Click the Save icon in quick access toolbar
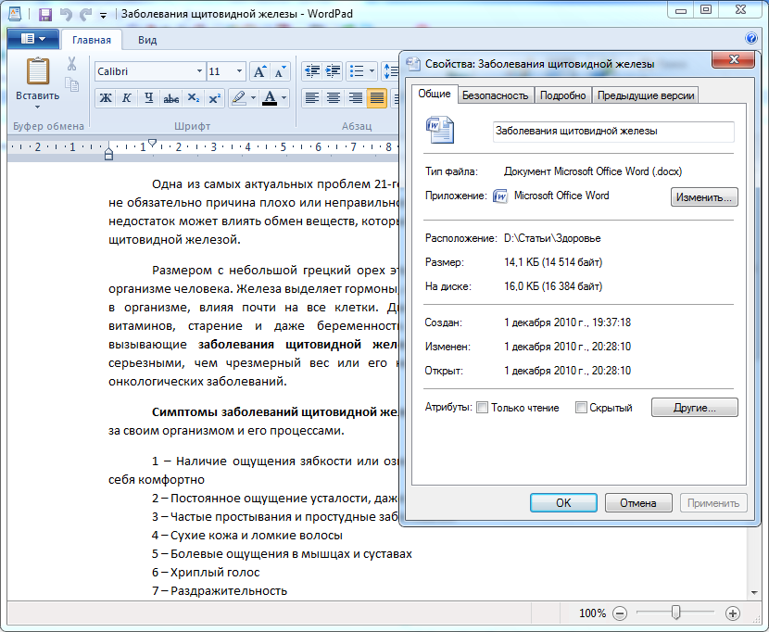Viewport: 769px width, 632px height. click(x=44, y=14)
